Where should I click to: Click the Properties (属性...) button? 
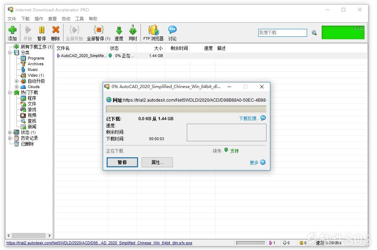(x=157, y=162)
